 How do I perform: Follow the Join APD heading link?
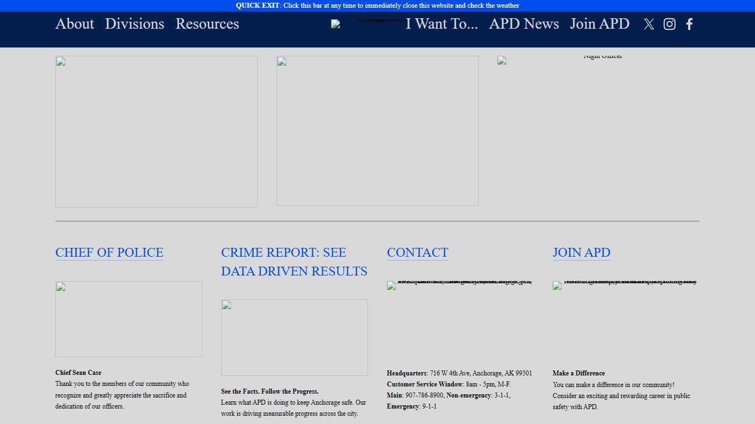point(581,252)
